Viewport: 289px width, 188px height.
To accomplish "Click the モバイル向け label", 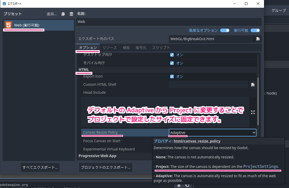I will 94,63.
